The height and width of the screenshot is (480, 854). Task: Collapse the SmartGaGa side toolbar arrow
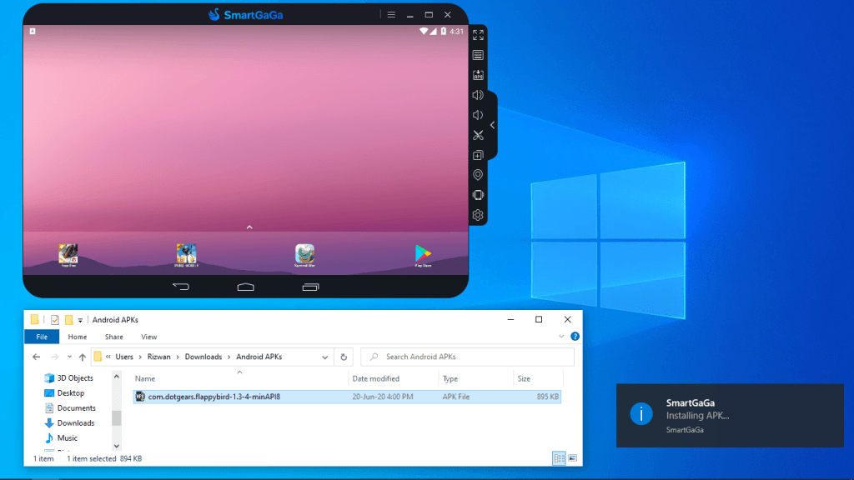492,125
